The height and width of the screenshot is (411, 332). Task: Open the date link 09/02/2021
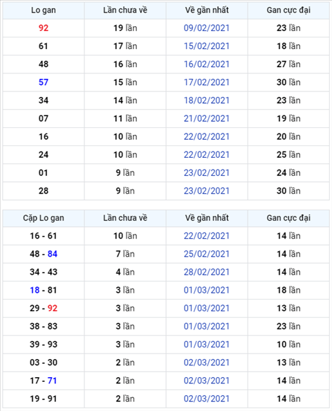coord(207,28)
